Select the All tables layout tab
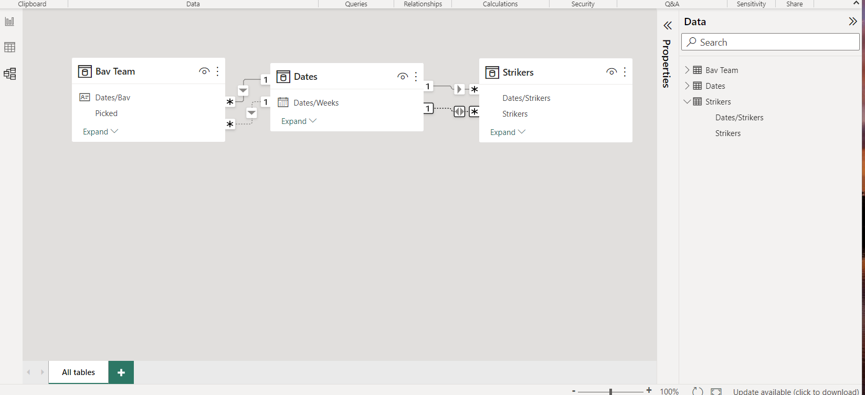Image resolution: width=865 pixels, height=395 pixels. pos(79,372)
